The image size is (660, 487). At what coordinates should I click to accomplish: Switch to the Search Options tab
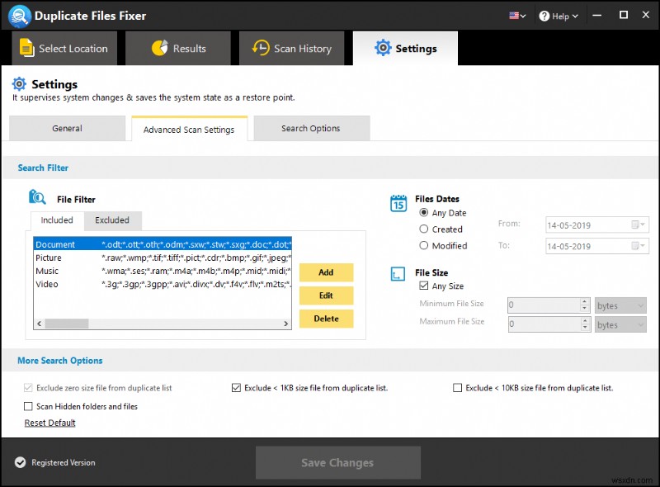pyautogui.click(x=312, y=128)
